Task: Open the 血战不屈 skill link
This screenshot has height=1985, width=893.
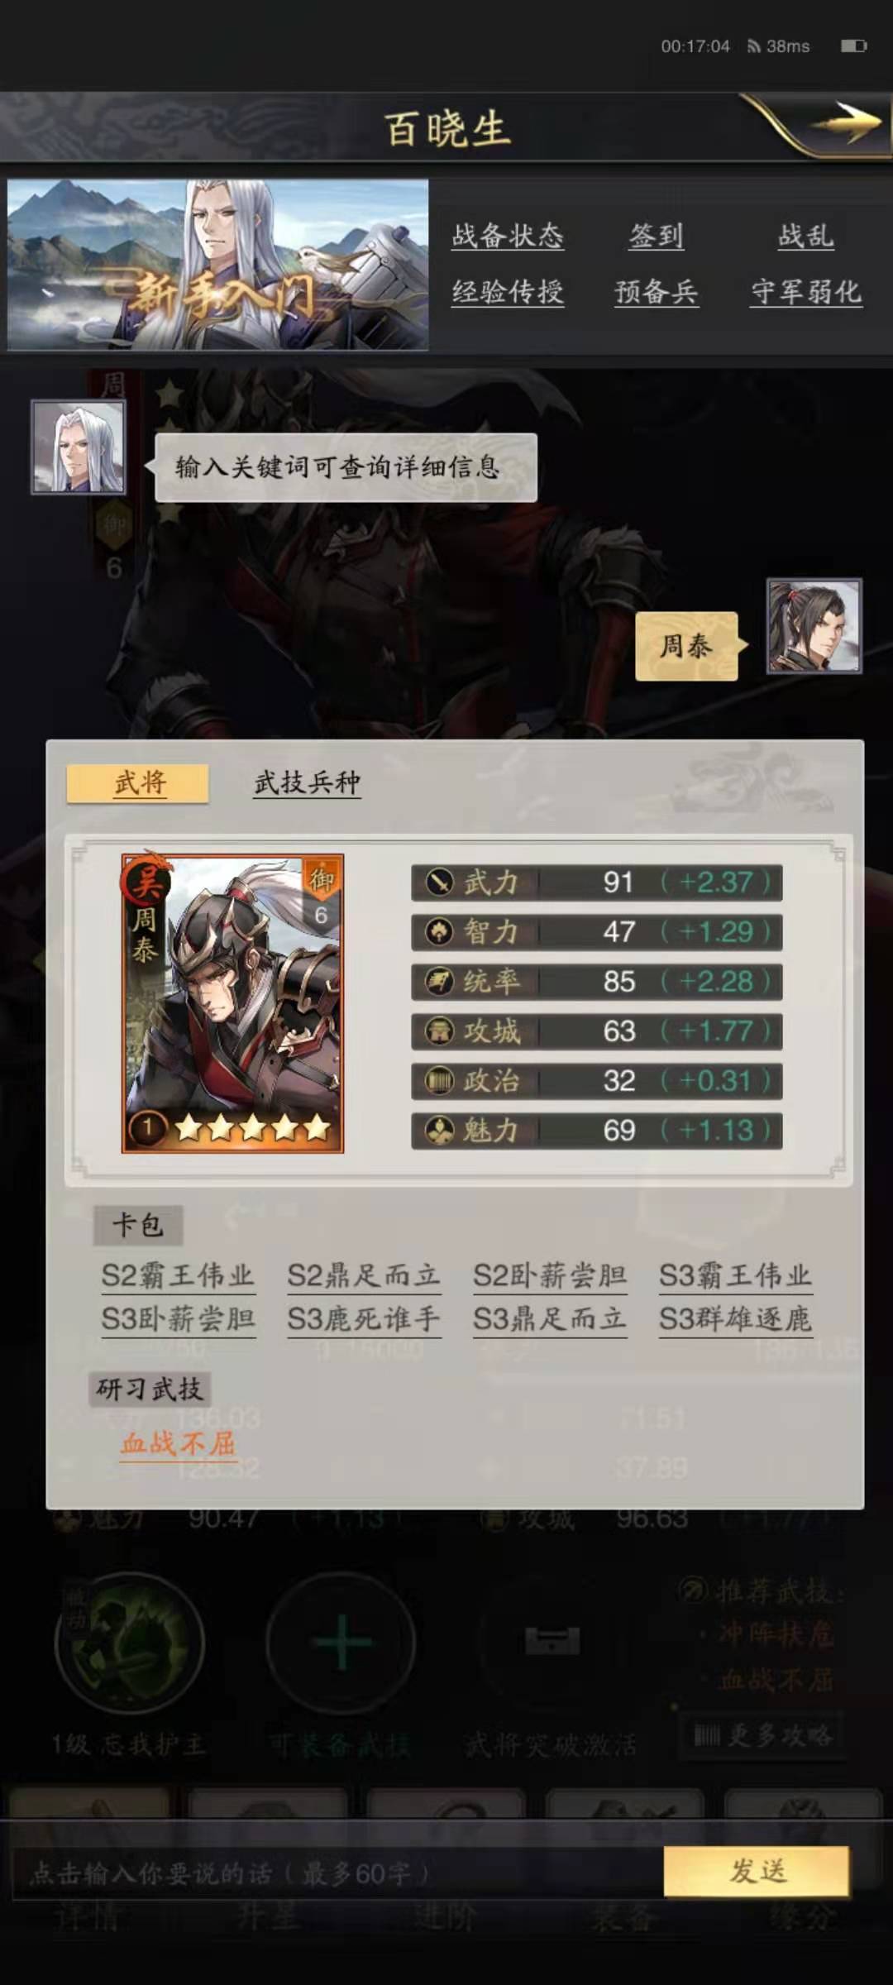Action: 178,1444
